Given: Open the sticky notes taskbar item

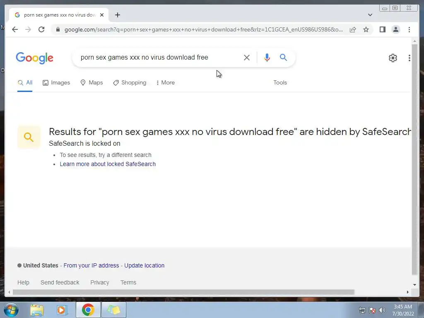Looking at the screenshot, I should (x=114, y=310).
